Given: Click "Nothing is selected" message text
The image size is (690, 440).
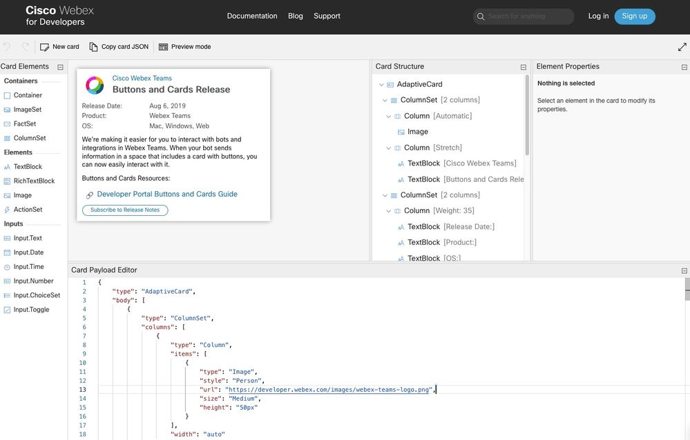Looking at the screenshot, I should click(x=566, y=83).
